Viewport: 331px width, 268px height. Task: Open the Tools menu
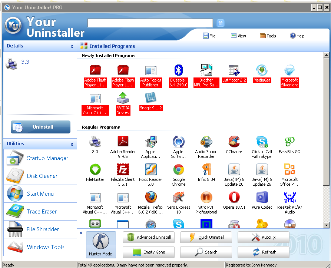[268, 36]
